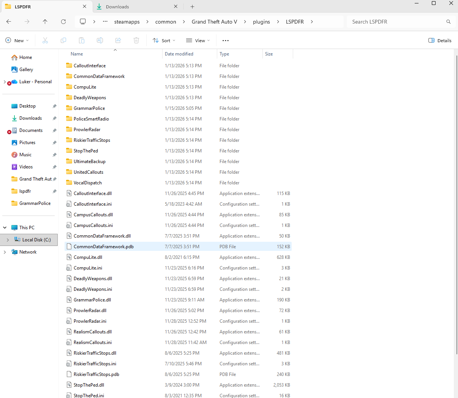Click the Paste clipboard icon
458x398 pixels.
click(x=82, y=40)
